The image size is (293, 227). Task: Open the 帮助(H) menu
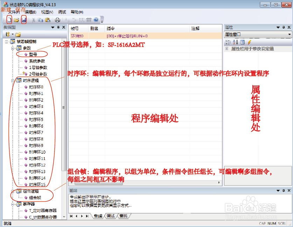click(x=77, y=12)
